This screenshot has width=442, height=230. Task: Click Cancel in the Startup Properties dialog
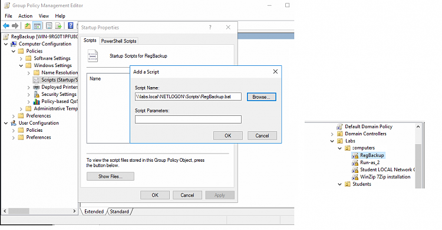tap(187, 195)
